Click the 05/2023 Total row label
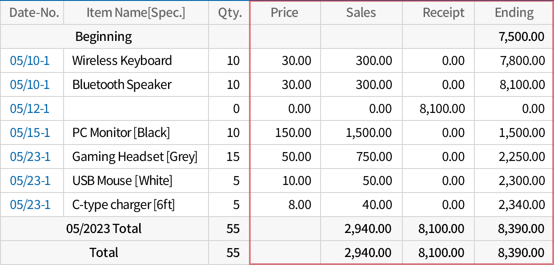Screen dimensions: 554x265 (x=104, y=229)
